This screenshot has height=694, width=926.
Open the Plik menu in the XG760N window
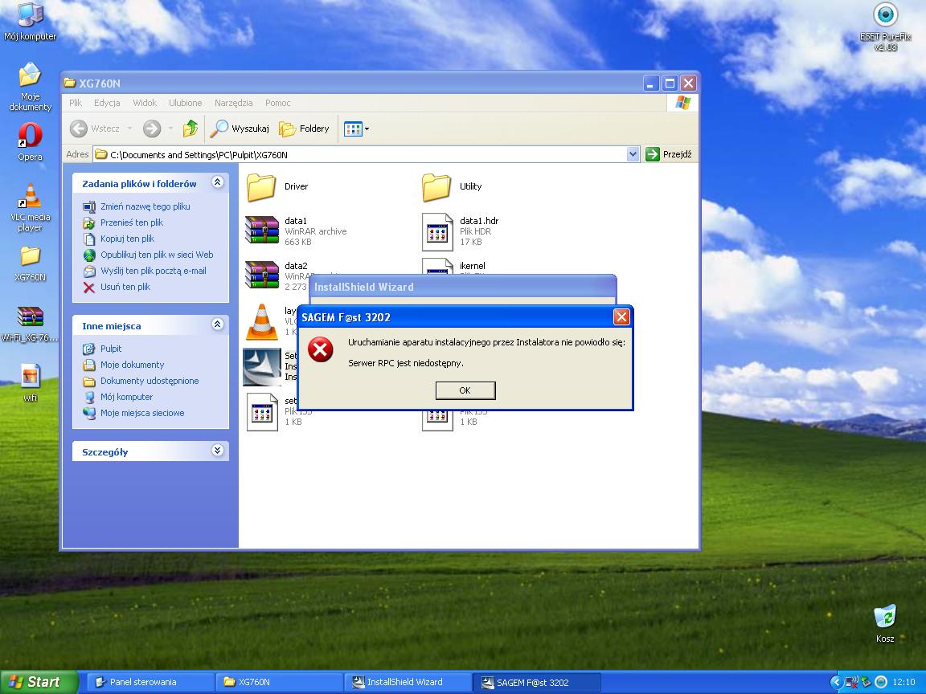[x=76, y=103]
